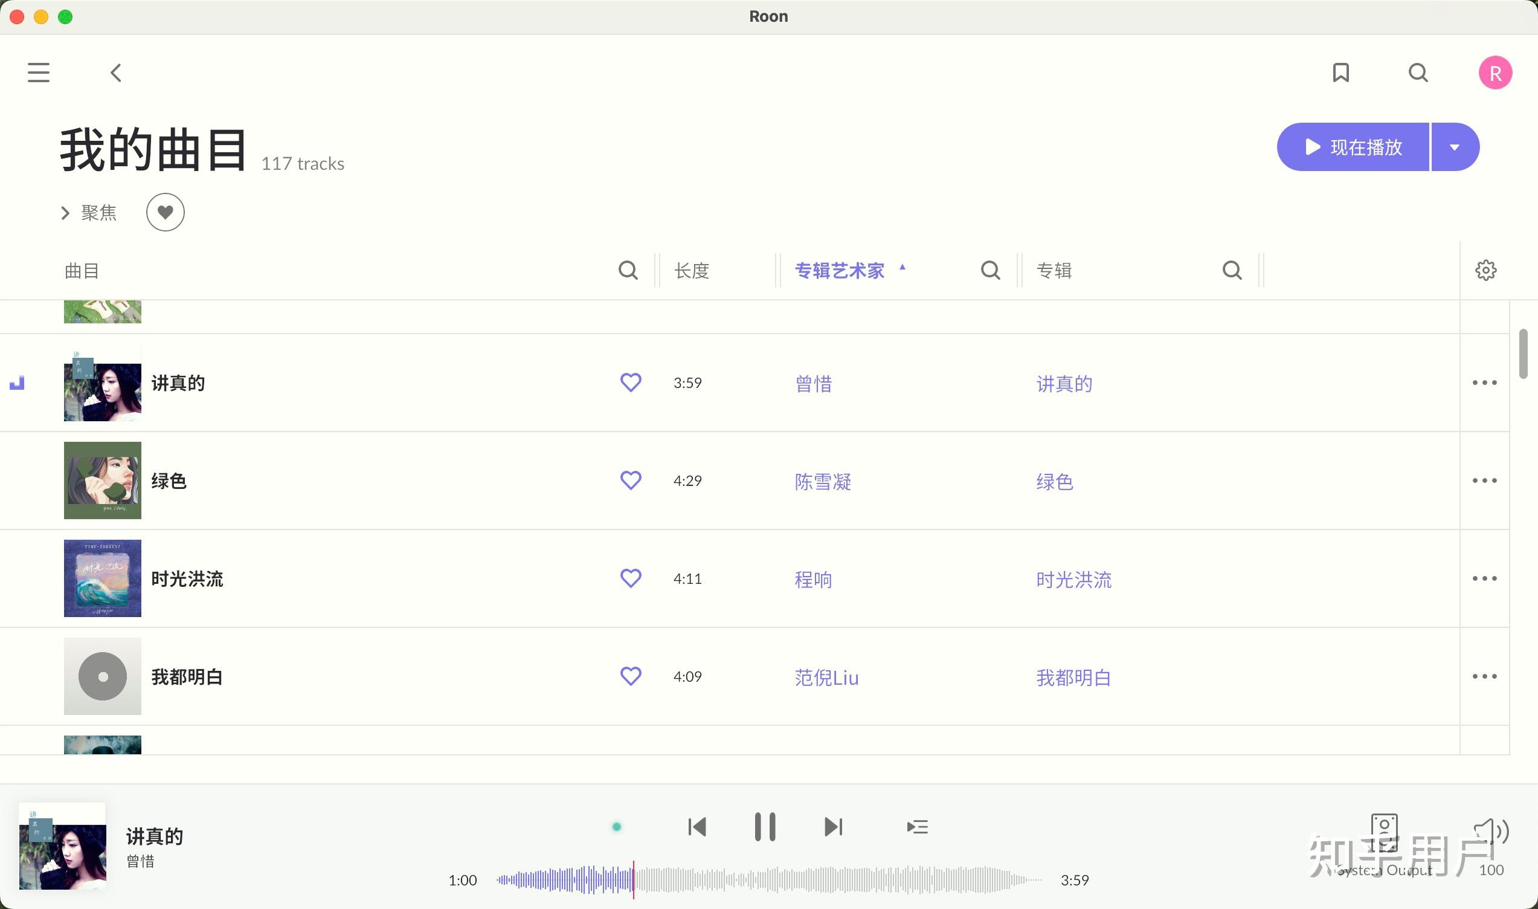Play all with 现在播放 button
This screenshot has height=909, width=1538.
click(1353, 146)
